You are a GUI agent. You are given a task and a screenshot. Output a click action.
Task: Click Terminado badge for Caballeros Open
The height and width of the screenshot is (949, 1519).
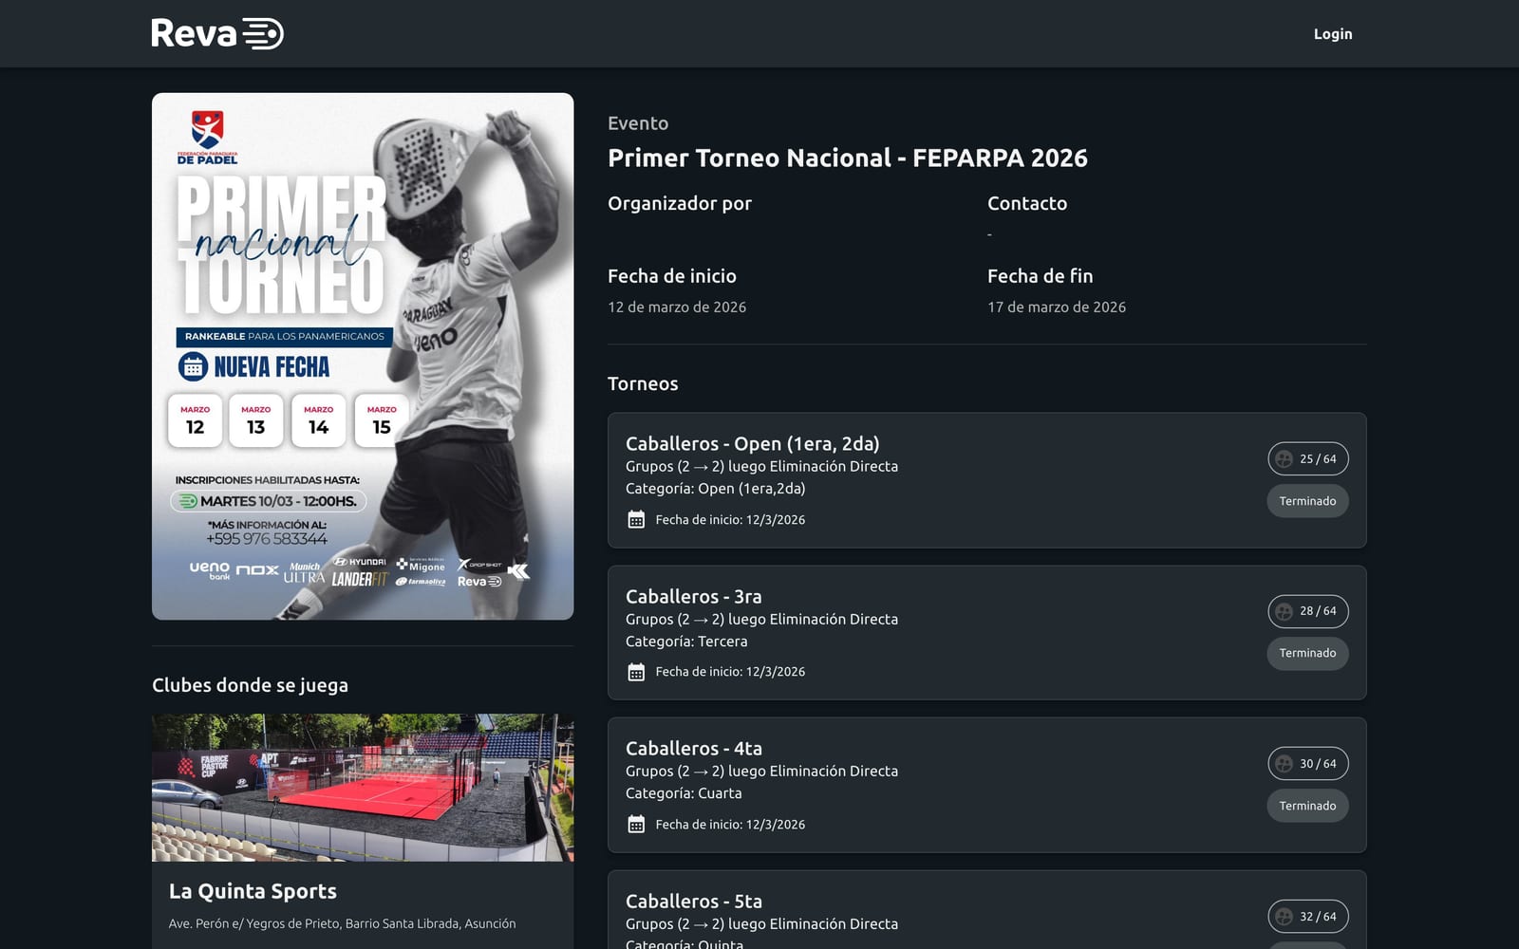[1307, 501]
